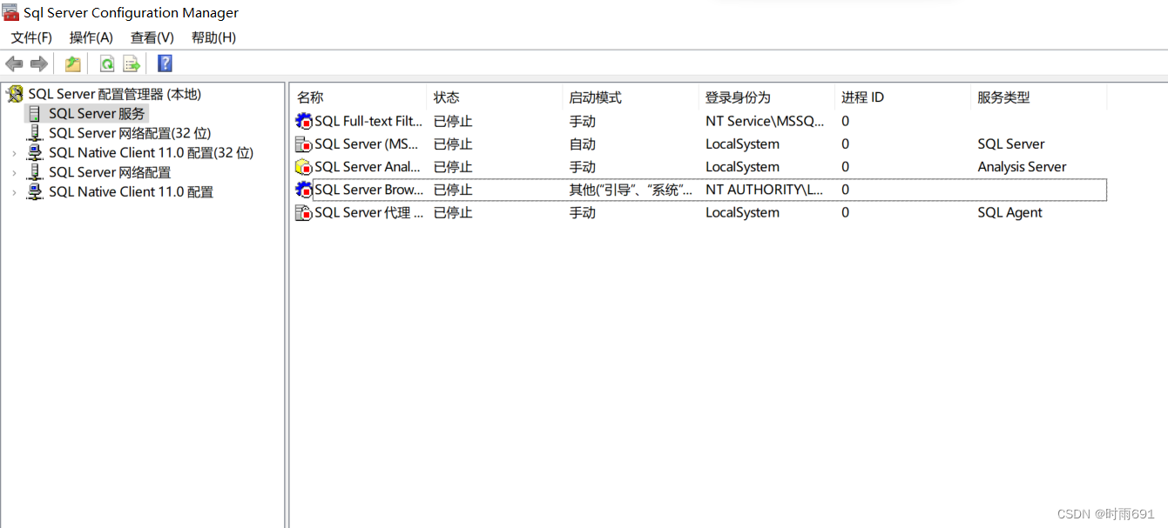The height and width of the screenshot is (528, 1168).
Task: Click the Help question mark toolbar icon
Action: click(x=165, y=63)
